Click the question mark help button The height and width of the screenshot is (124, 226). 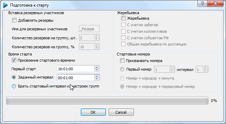coord(203,3)
